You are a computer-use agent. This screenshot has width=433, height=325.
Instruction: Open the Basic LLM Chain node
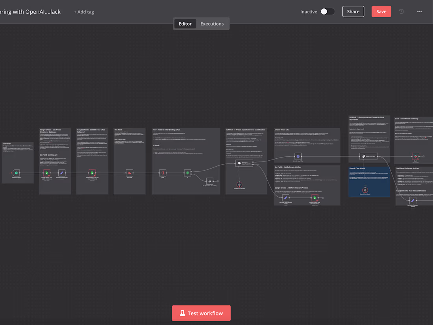(x=368, y=156)
